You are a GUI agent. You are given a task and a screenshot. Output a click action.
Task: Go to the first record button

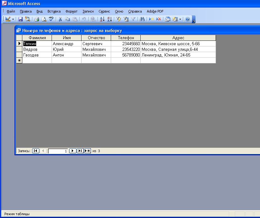(36, 151)
